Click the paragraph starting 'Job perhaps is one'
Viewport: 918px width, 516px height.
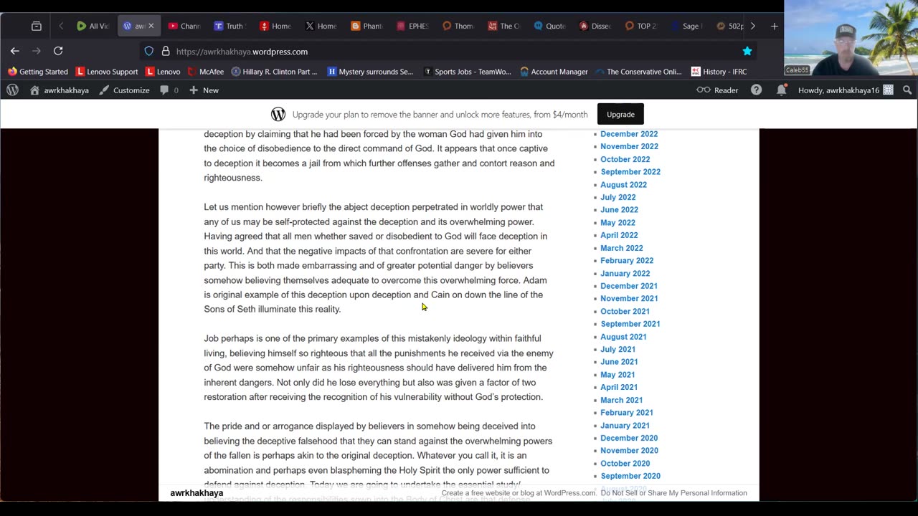click(379, 368)
